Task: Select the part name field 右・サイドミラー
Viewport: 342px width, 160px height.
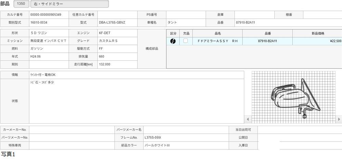Action: coord(69,4)
